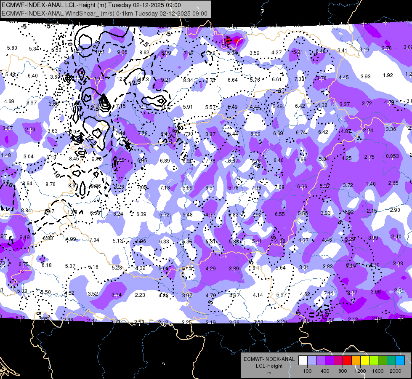This screenshot has height=379, width=412.
Task: Select the shear value '8.76'
Action: [51, 184]
